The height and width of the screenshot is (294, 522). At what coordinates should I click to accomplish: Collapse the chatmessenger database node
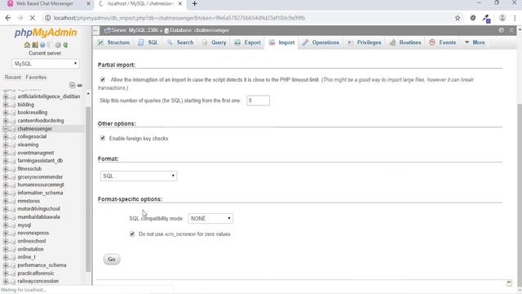point(6,129)
